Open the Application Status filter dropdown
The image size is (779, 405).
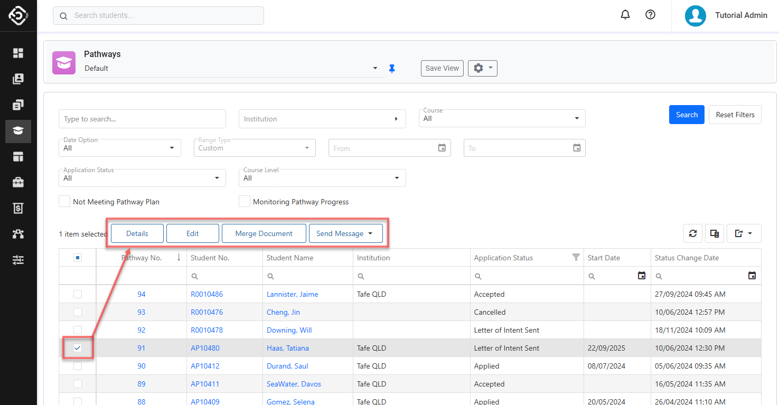tap(142, 178)
